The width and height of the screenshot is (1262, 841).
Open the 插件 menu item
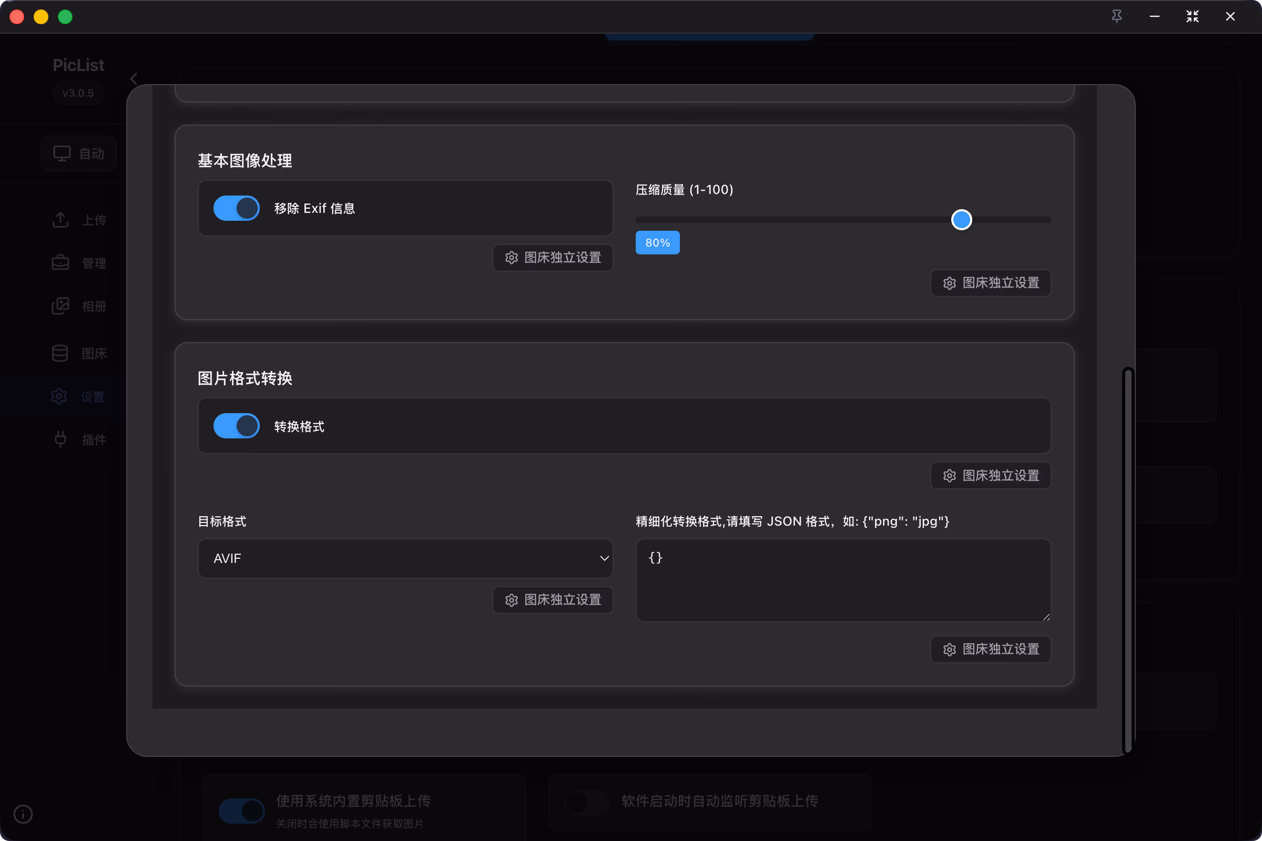click(x=94, y=440)
